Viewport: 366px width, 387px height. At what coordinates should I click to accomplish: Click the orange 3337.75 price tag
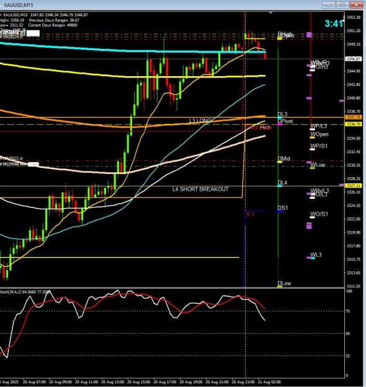click(354, 117)
